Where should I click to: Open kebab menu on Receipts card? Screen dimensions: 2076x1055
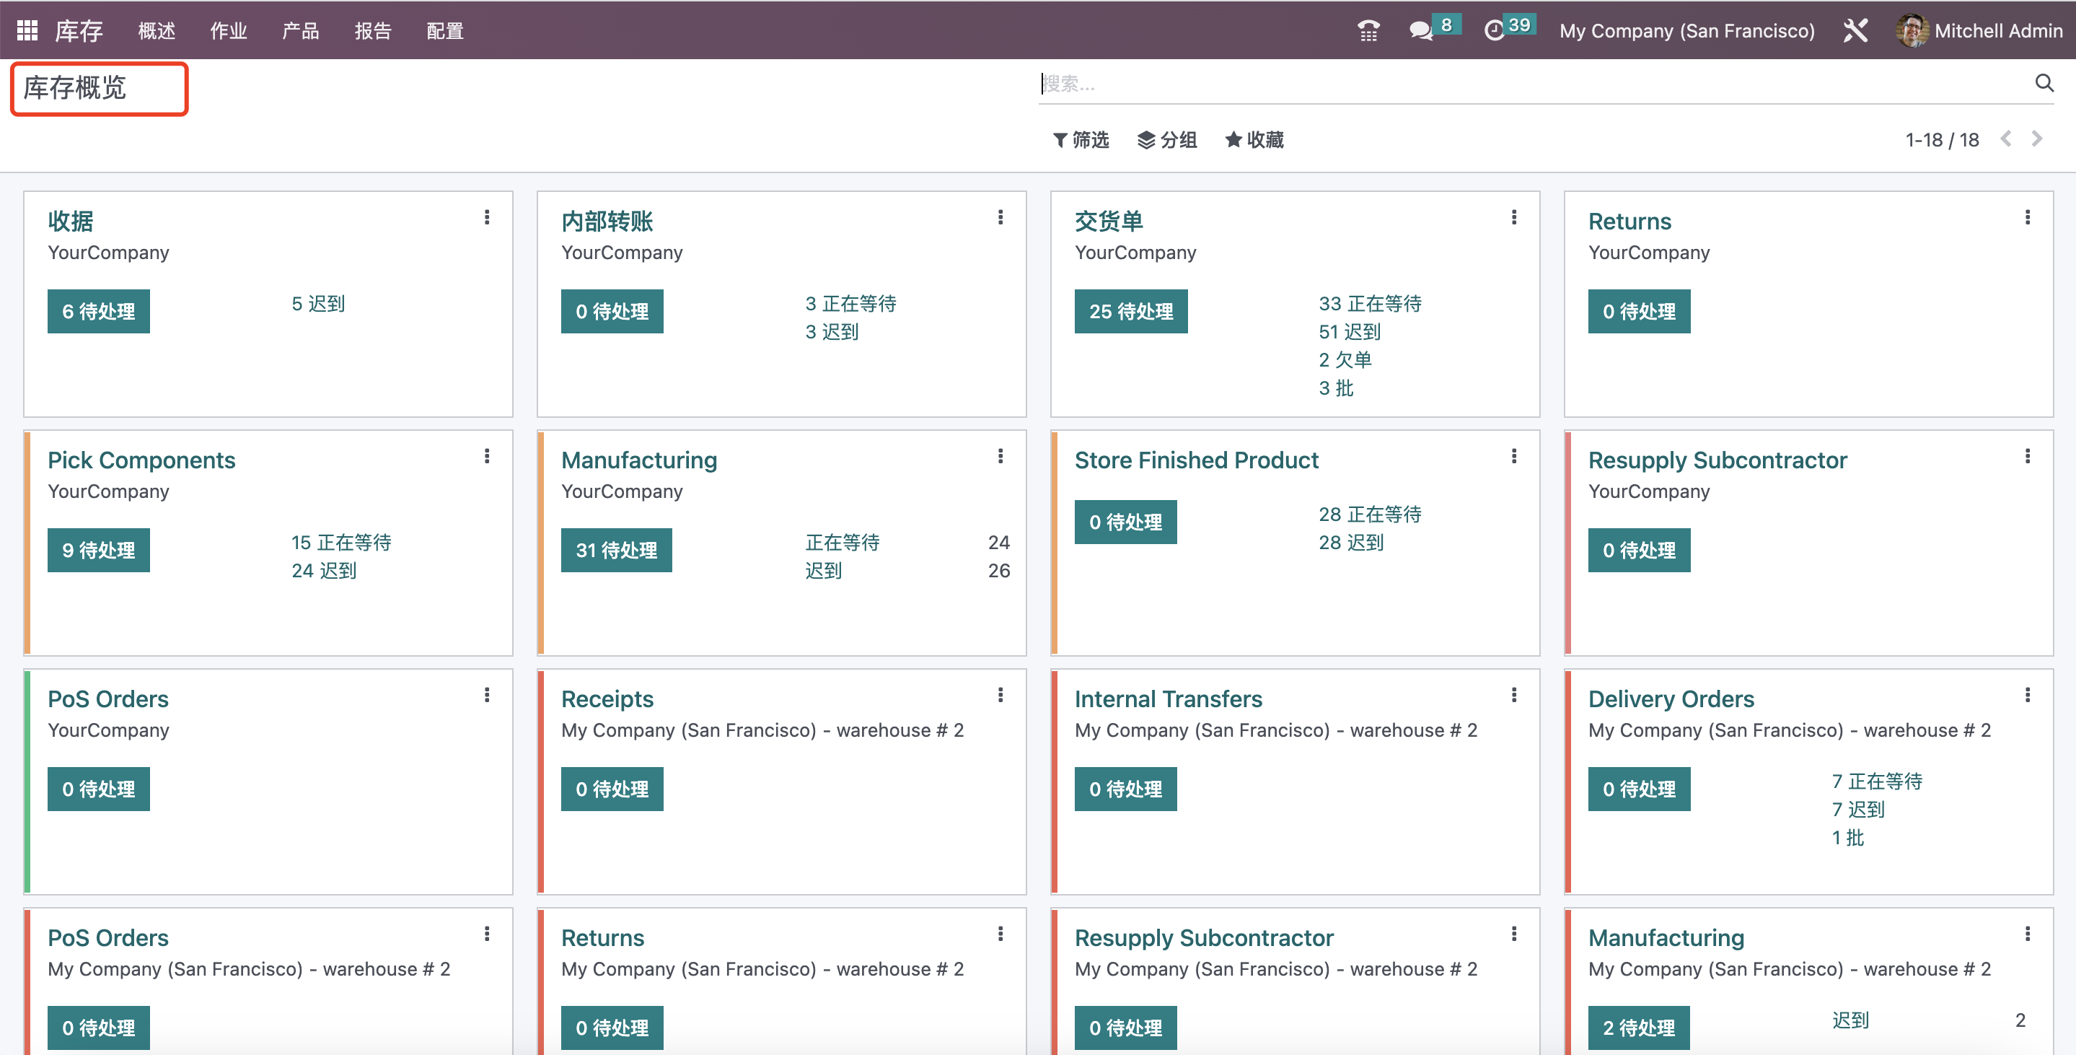(x=1000, y=695)
